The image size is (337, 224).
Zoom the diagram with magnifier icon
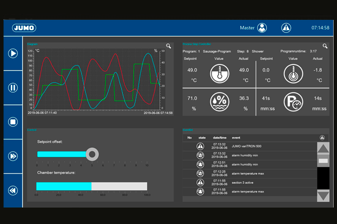(168, 46)
